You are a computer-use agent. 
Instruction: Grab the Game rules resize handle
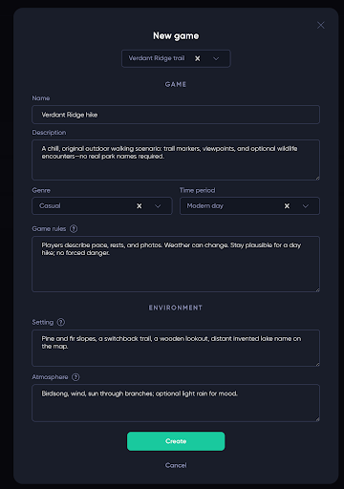pos(317,289)
